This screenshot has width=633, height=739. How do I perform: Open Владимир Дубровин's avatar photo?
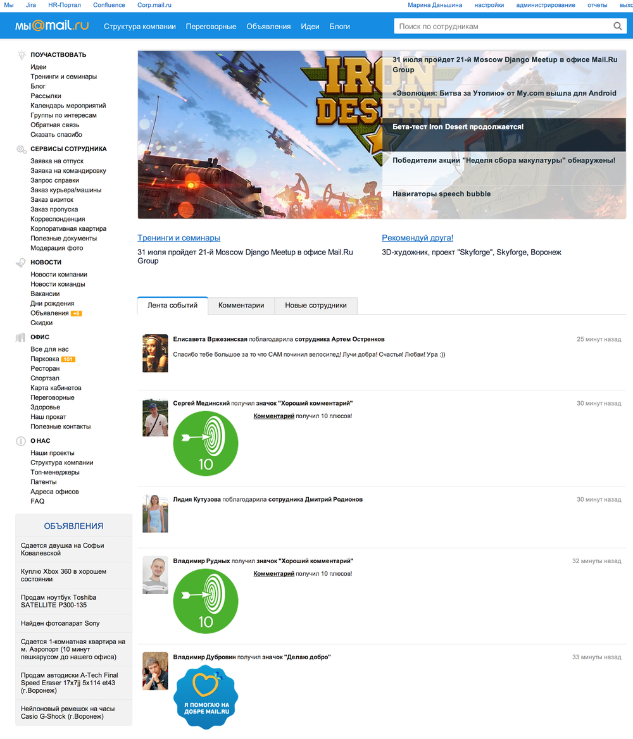tap(155, 671)
